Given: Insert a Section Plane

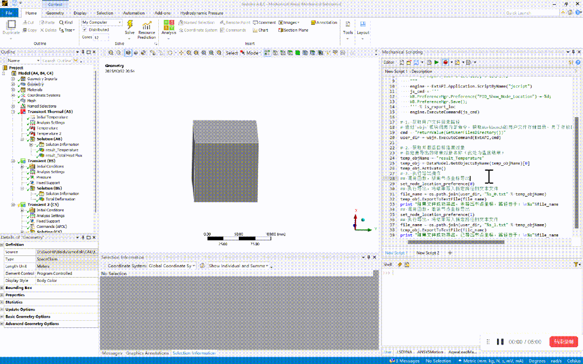Looking at the screenshot, I should tap(293, 30).
